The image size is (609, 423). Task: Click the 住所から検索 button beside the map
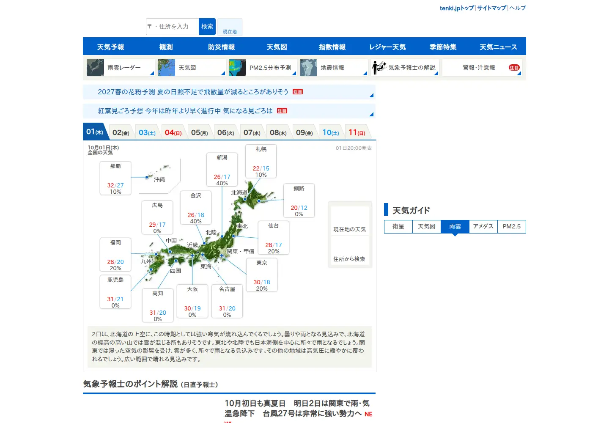350,250
